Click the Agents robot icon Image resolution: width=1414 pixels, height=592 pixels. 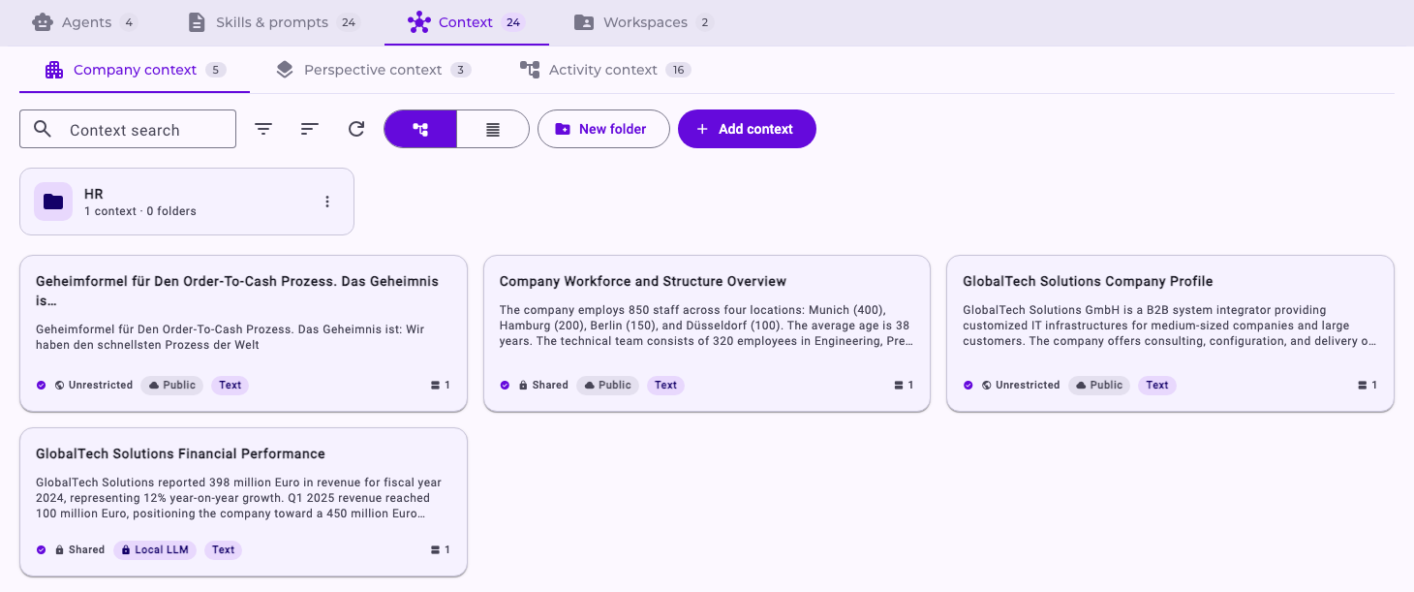click(x=43, y=22)
